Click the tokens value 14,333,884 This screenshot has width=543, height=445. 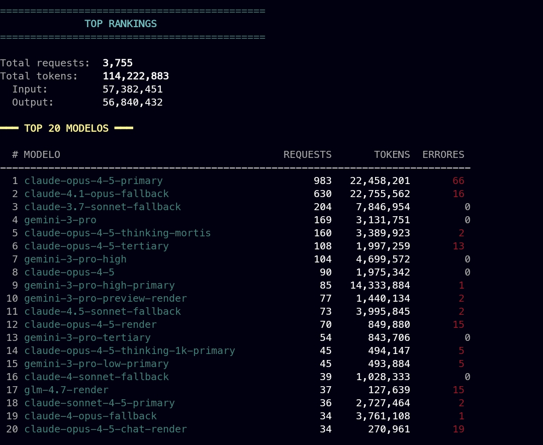point(380,286)
